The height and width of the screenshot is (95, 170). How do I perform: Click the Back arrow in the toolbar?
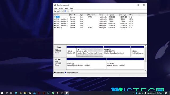(55, 11)
